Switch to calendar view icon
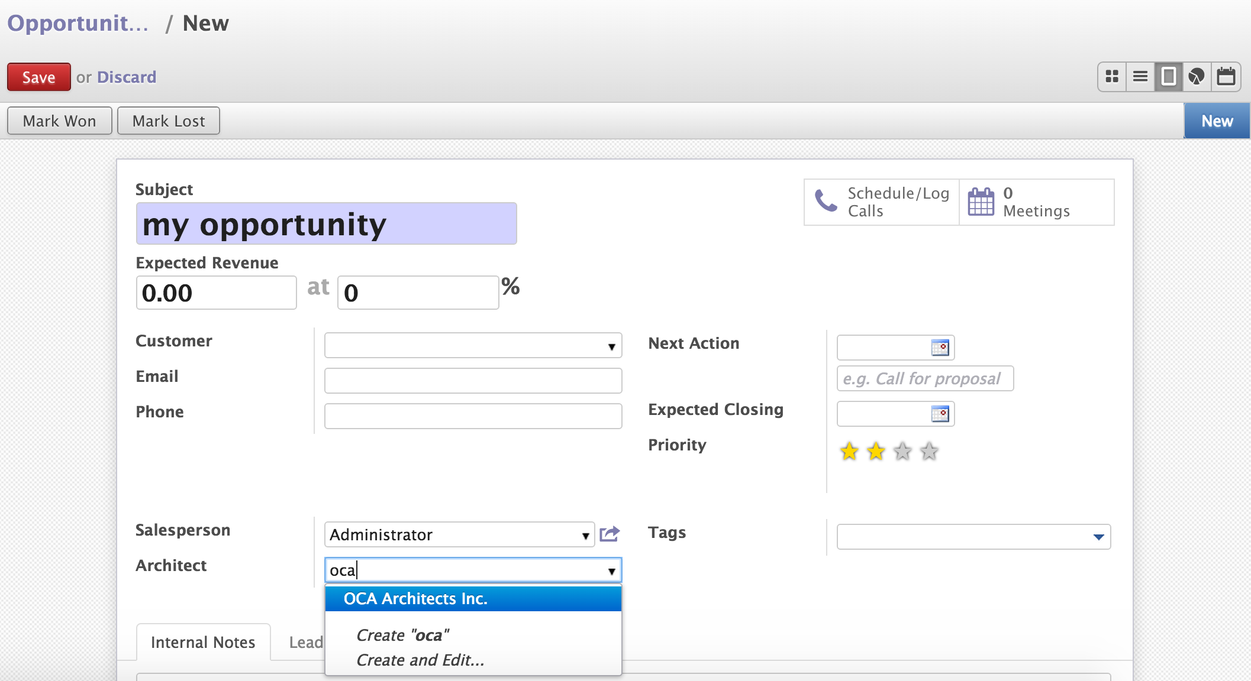 1226,77
